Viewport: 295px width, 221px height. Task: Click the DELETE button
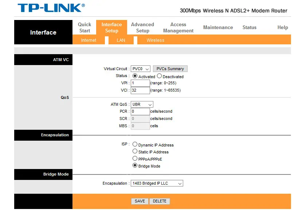160,201
